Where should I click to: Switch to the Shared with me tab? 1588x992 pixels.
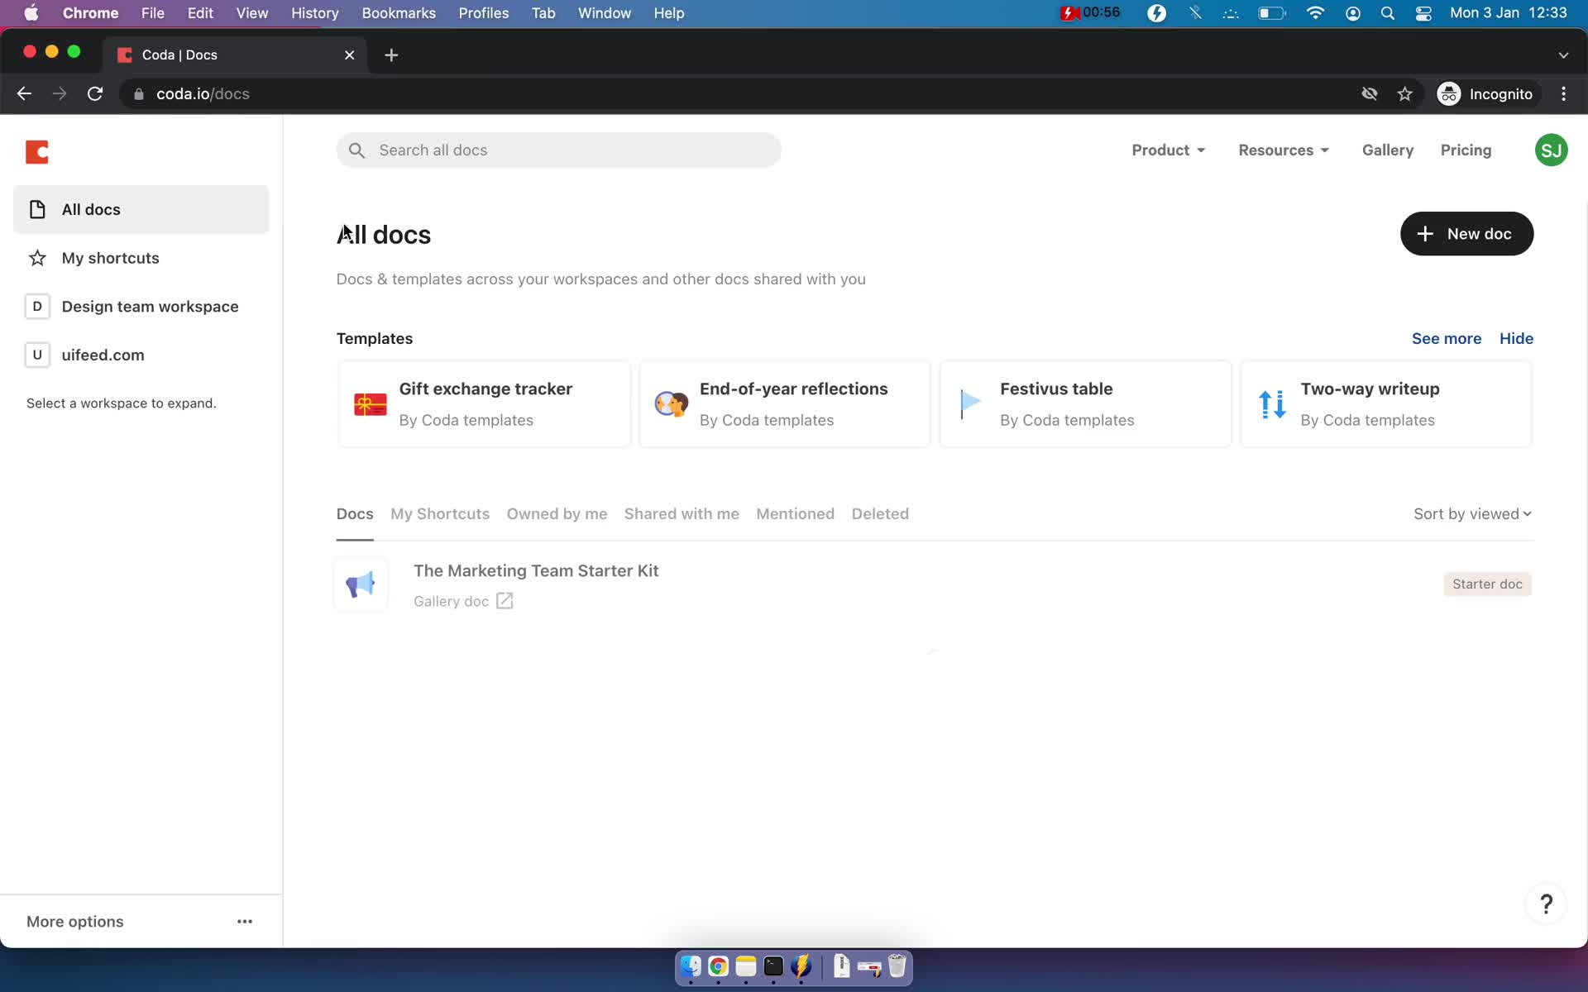coord(682,514)
